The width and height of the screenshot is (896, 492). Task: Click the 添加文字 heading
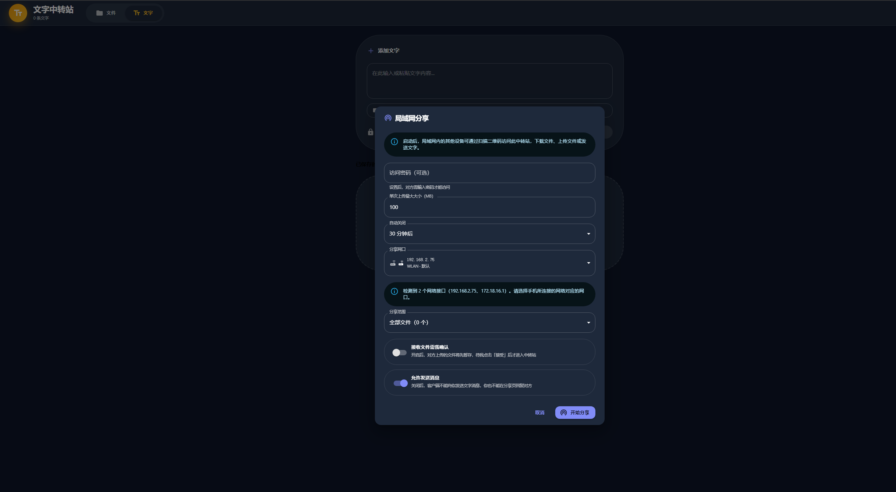click(x=388, y=51)
